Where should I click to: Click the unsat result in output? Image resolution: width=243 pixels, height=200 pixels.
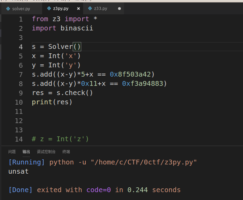coord(18,172)
